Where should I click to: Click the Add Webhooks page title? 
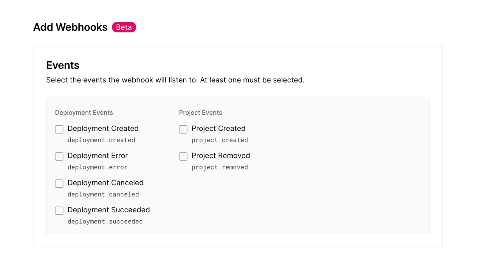pyautogui.click(x=70, y=27)
